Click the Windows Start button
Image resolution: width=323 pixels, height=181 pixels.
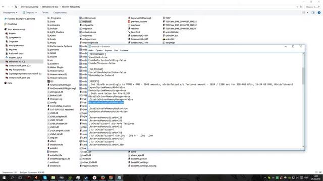coord(4,177)
